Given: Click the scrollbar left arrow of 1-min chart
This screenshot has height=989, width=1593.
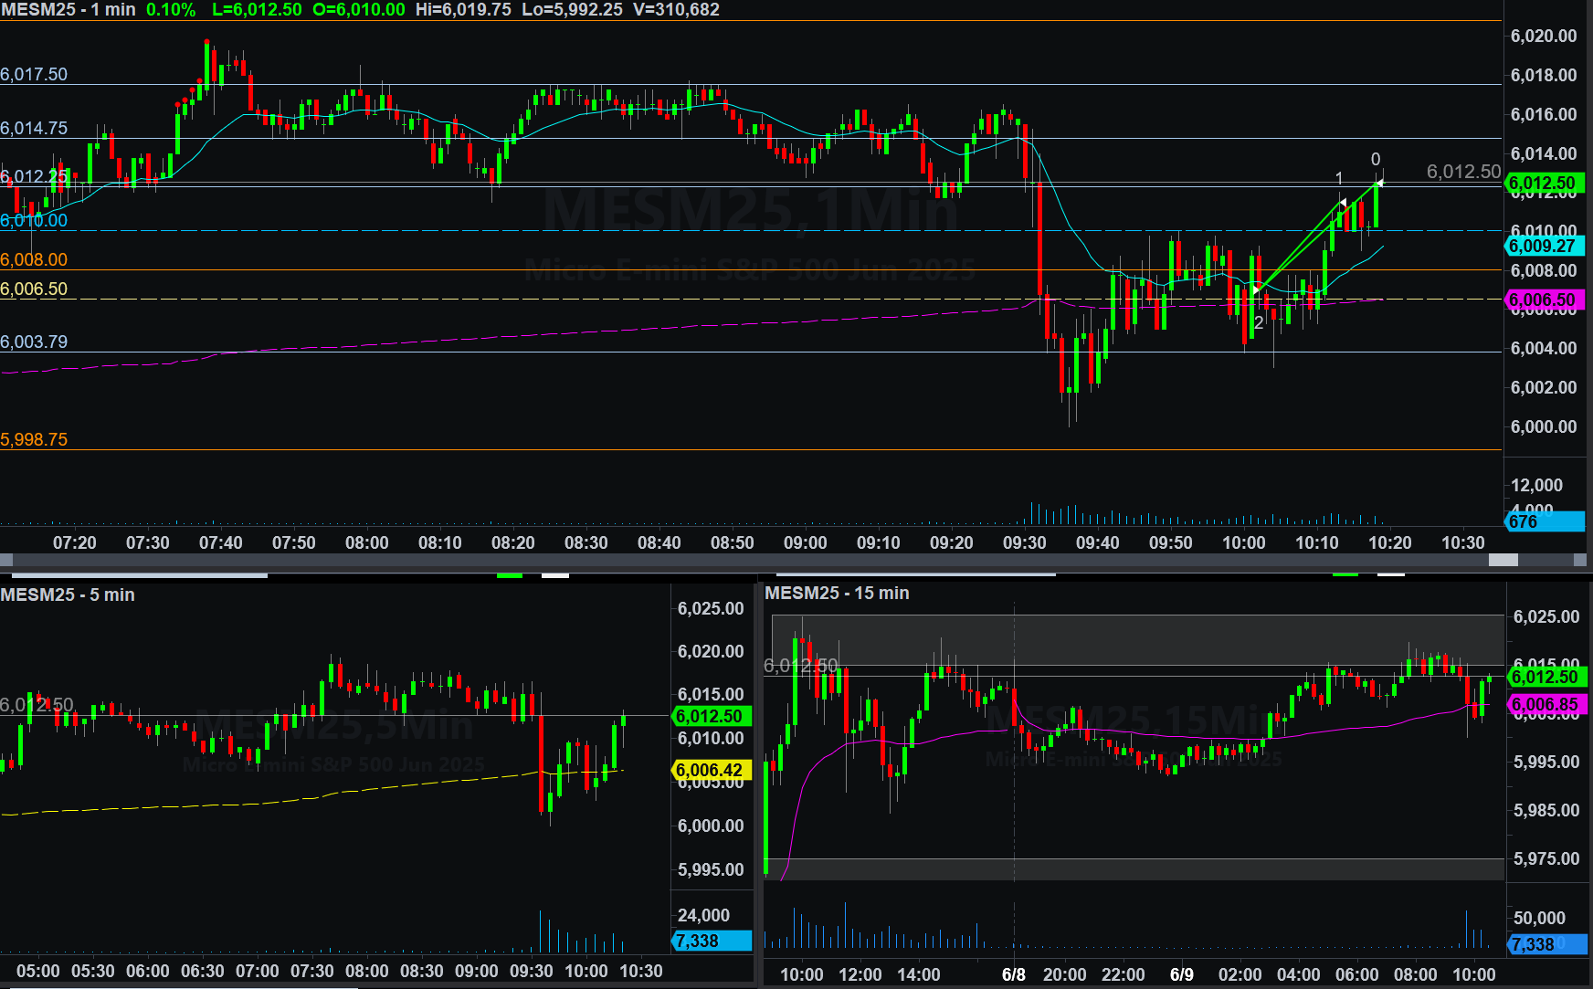Looking at the screenshot, I should click(x=6, y=560).
